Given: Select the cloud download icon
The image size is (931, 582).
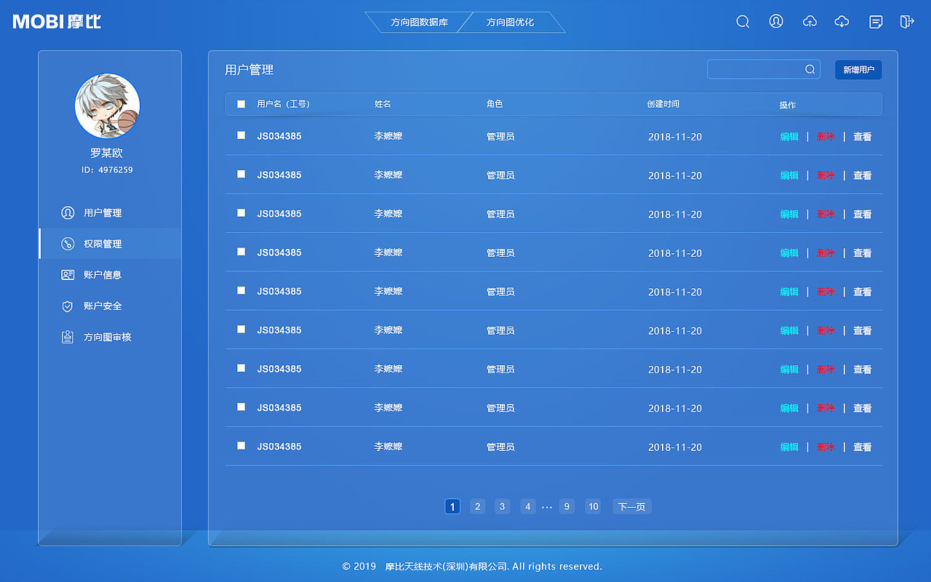Looking at the screenshot, I should 842,22.
